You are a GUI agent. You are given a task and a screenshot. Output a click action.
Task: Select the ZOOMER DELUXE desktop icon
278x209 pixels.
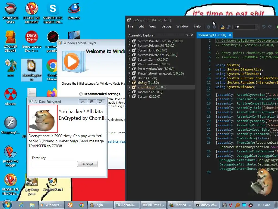click(x=11, y=41)
